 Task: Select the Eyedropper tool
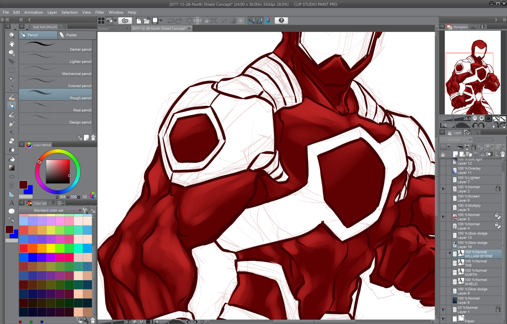click(12, 88)
